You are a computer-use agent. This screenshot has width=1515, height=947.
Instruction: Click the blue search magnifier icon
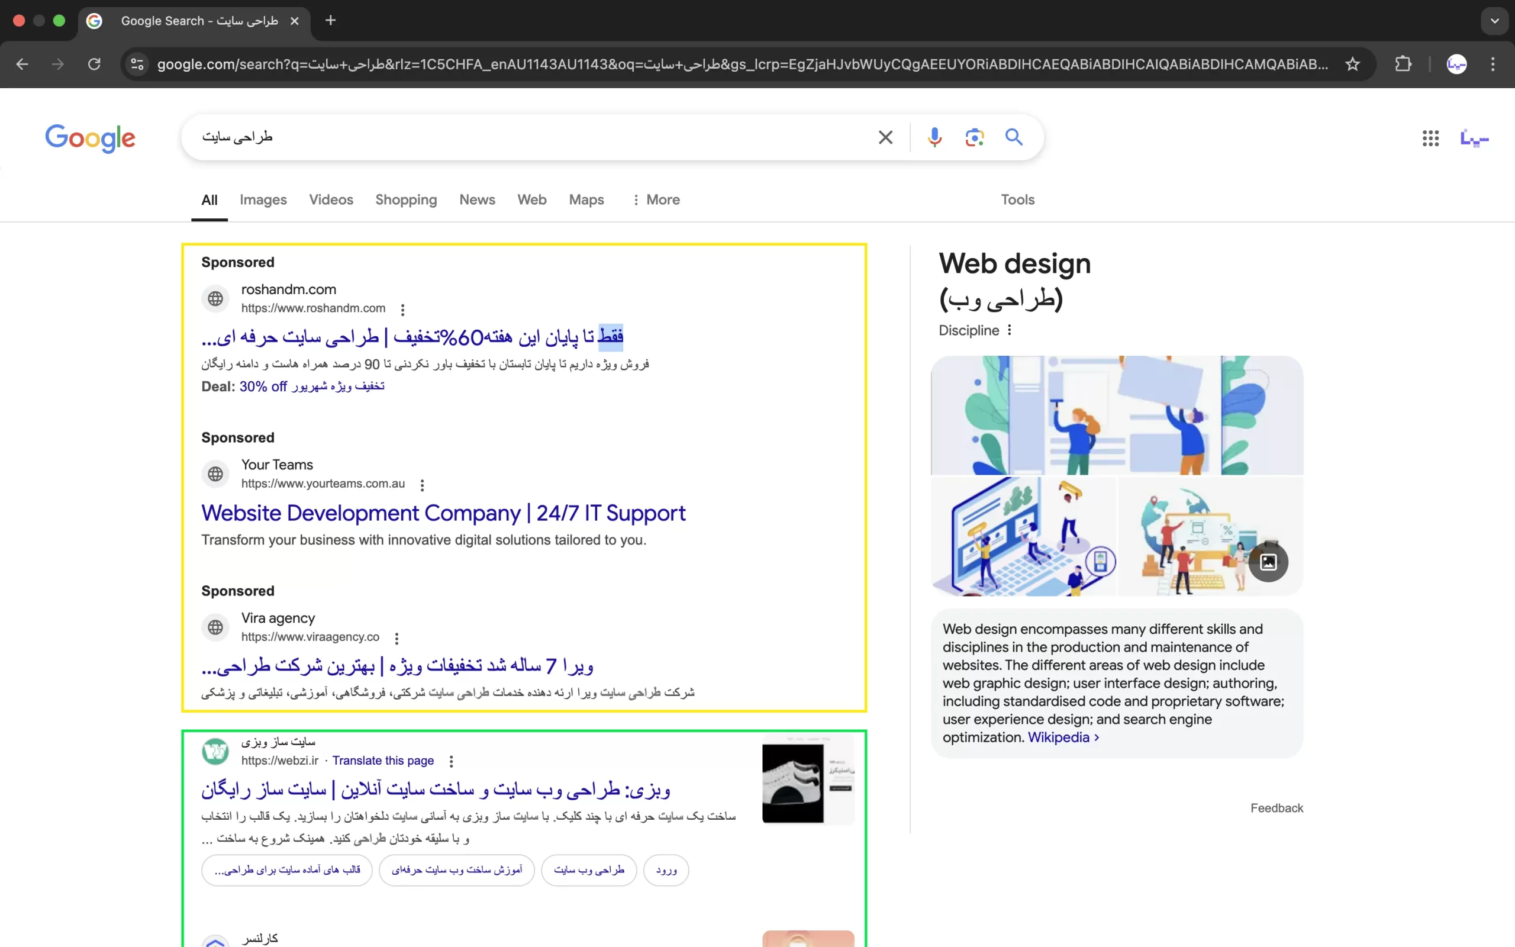click(x=1014, y=137)
